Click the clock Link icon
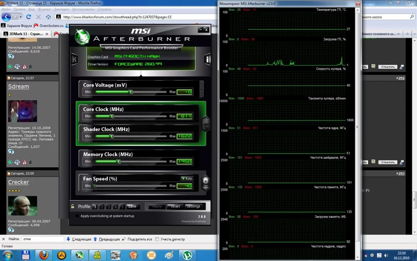 click(x=206, y=123)
